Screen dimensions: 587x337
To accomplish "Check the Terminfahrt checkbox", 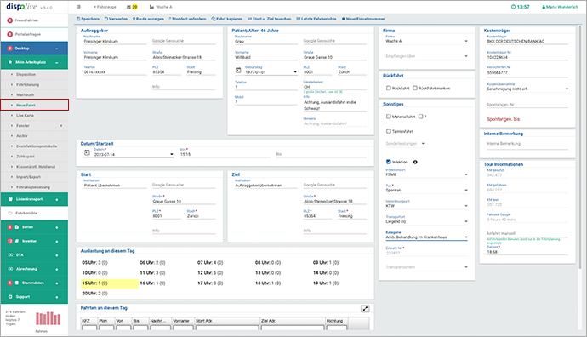I will [x=388, y=131].
